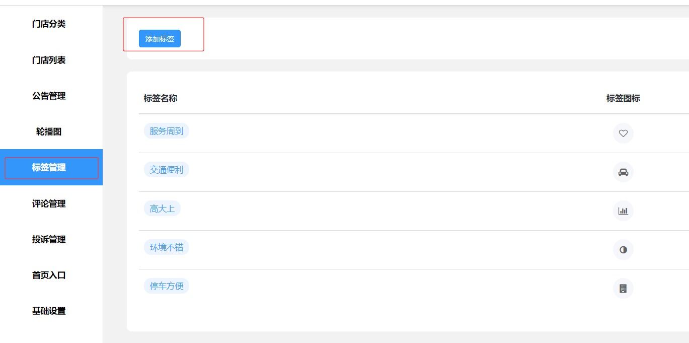The width and height of the screenshot is (689, 343).
Task: Click the 服务周到 tag label
Action: point(167,131)
